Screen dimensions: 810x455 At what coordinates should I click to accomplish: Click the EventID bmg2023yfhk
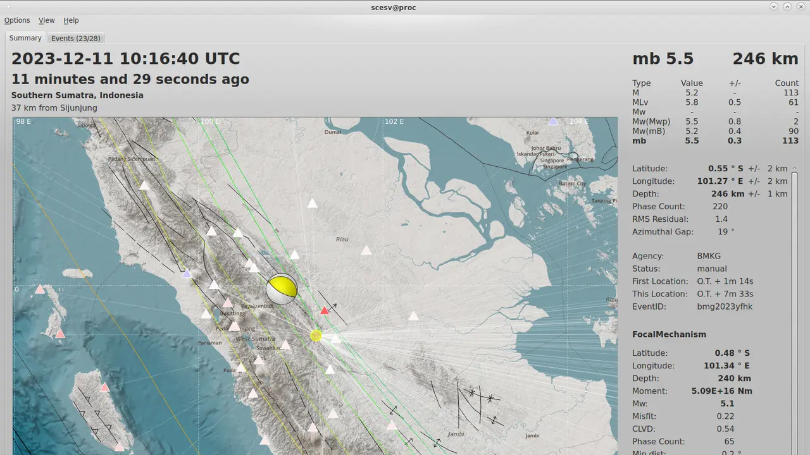click(725, 306)
